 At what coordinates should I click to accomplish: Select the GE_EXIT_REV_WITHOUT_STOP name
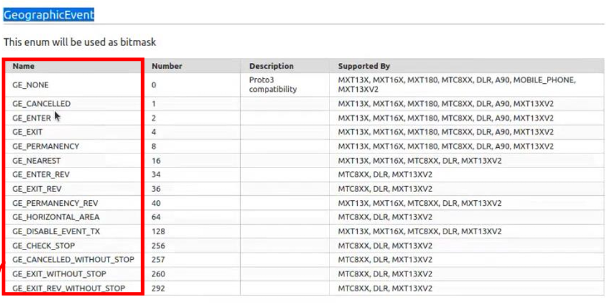(x=68, y=288)
